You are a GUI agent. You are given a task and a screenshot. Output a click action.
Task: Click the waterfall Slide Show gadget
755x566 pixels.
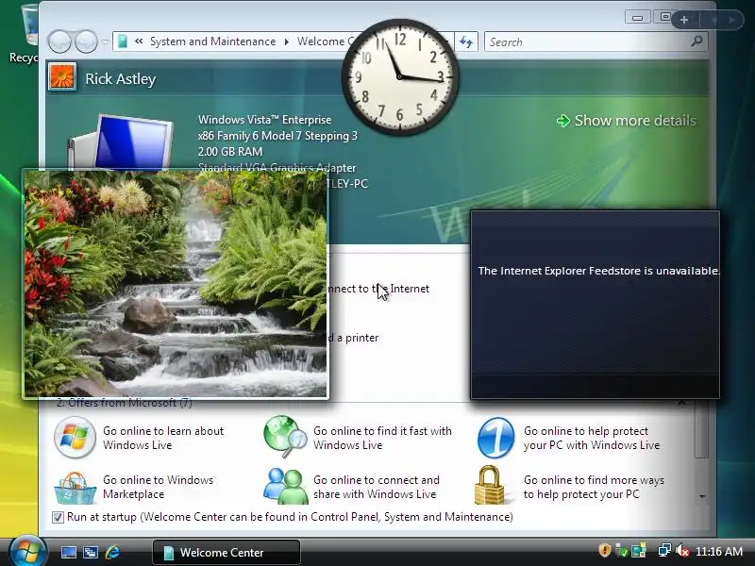(x=176, y=284)
